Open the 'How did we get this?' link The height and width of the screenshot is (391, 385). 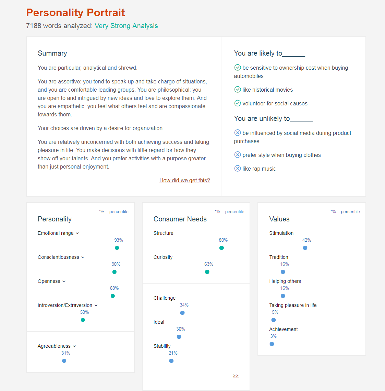[184, 181]
